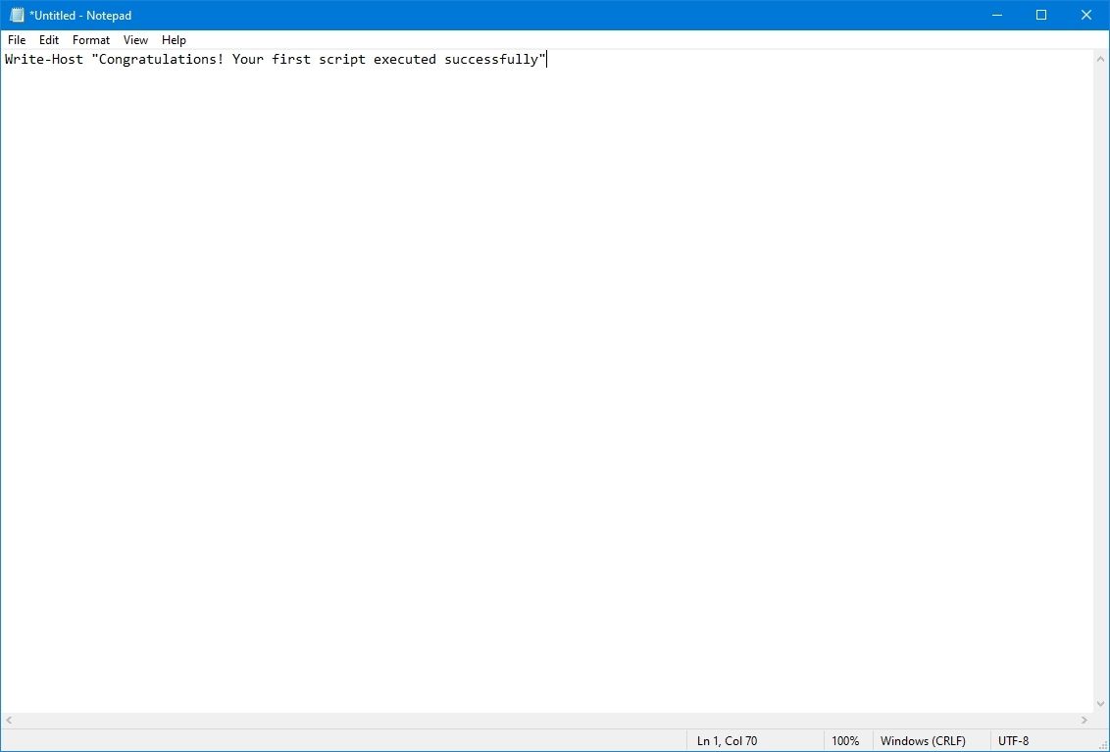Click the up arrow on the vertical scrollbar
This screenshot has width=1110, height=752.
click(1101, 58)
